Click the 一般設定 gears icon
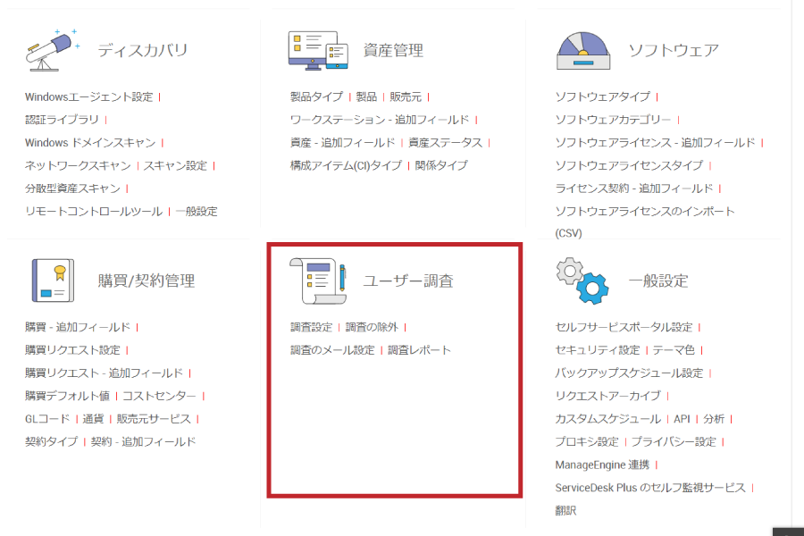Image resolution: width=804 pixels, height=536 pixels. pyautogui.click(x=582, y=281)
